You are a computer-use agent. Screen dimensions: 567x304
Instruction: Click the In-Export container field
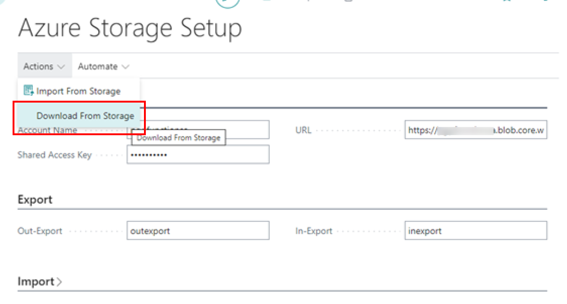tap(475, 231)
